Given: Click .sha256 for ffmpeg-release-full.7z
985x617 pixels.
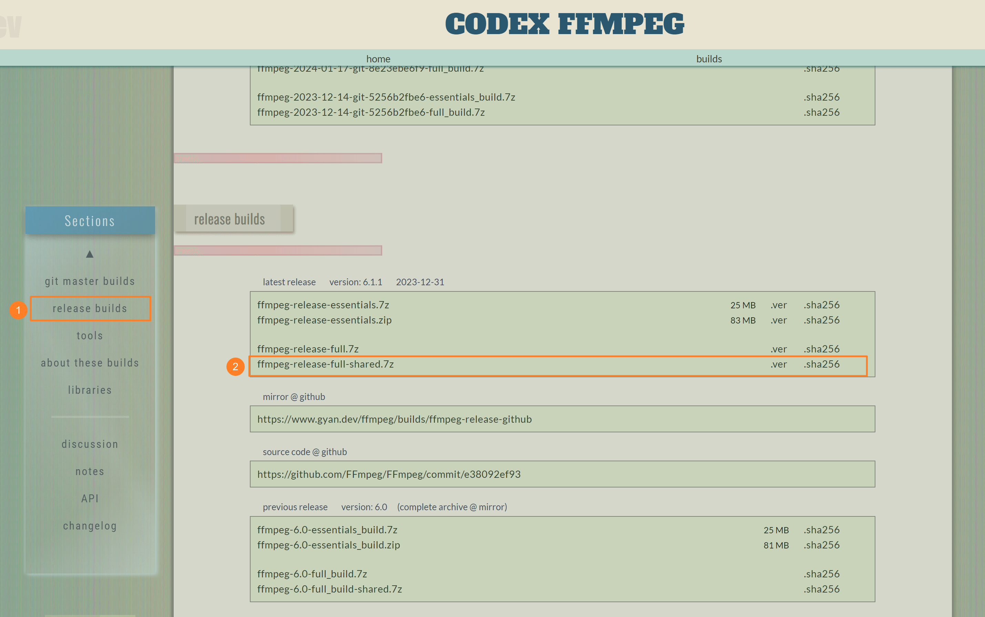Looking at the screenshot, I should (821, 348).
